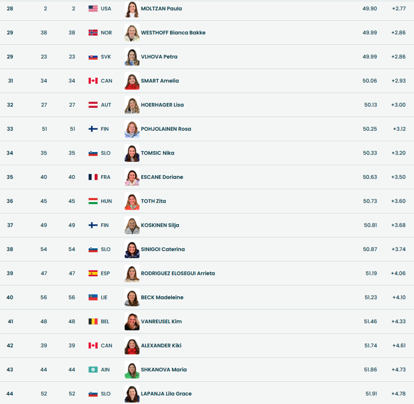Click SMART Amelia's portrait photo

click(x=132, y=81)
